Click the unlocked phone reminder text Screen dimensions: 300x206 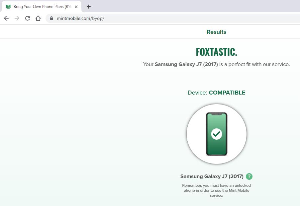pyautogui.click(x=216, y=190)
